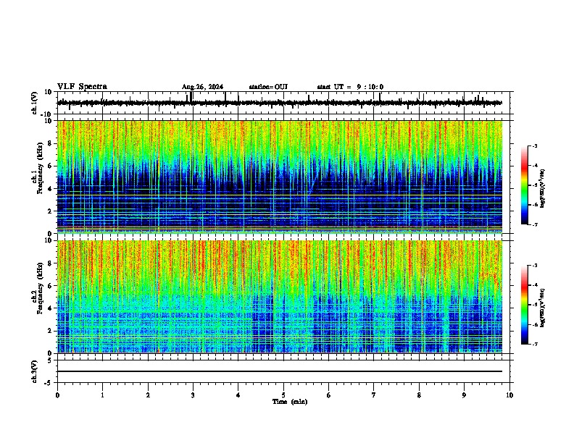Click the '8' kHz tick on ch.2 spectrogram

pyautogui.click(x=50, y=263)
